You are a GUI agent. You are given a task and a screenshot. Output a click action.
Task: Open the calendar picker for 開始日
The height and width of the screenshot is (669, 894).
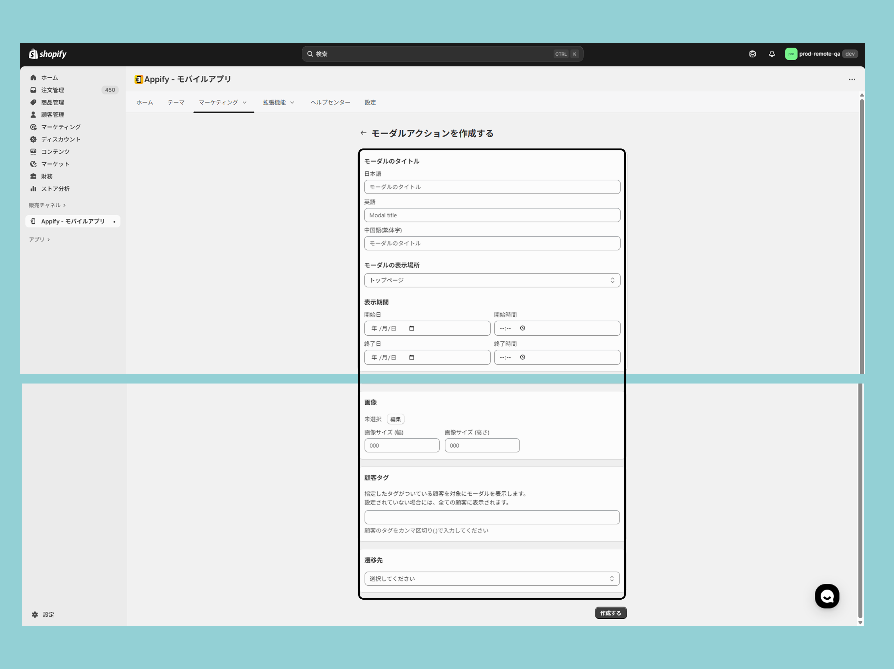(x=411, y=328)
